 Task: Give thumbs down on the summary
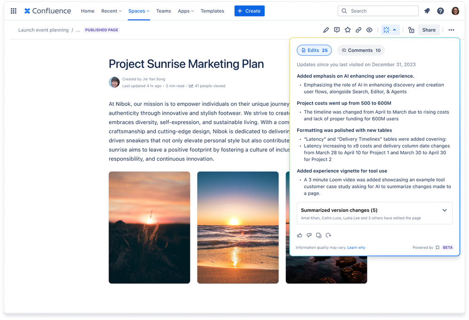[x=309, y=235]
